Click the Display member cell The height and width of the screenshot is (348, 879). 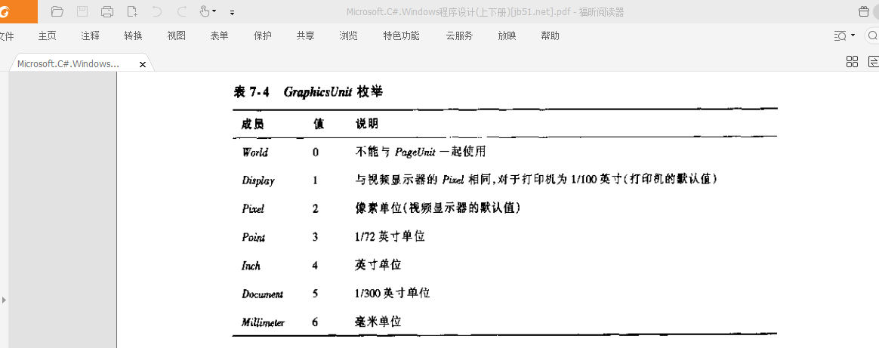click(x=258, y=180)
